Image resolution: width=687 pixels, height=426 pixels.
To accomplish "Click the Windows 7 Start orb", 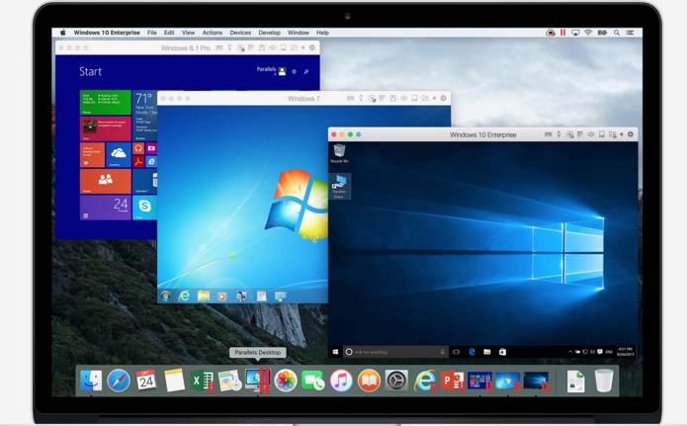I will coord(166,297).
